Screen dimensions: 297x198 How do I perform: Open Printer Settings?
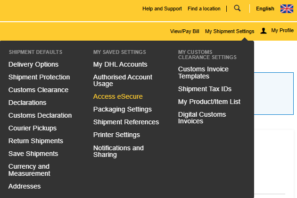tap(116, 135)
